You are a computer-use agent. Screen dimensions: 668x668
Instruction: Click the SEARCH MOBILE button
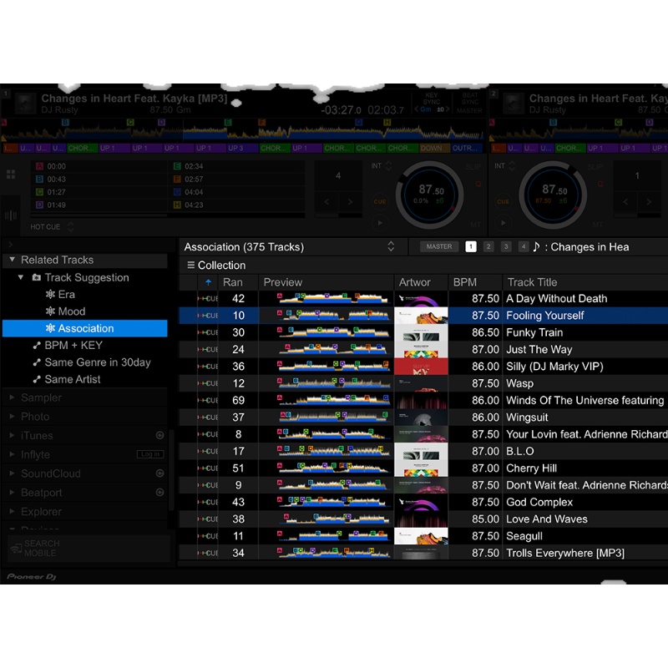(x=89, y=549)
